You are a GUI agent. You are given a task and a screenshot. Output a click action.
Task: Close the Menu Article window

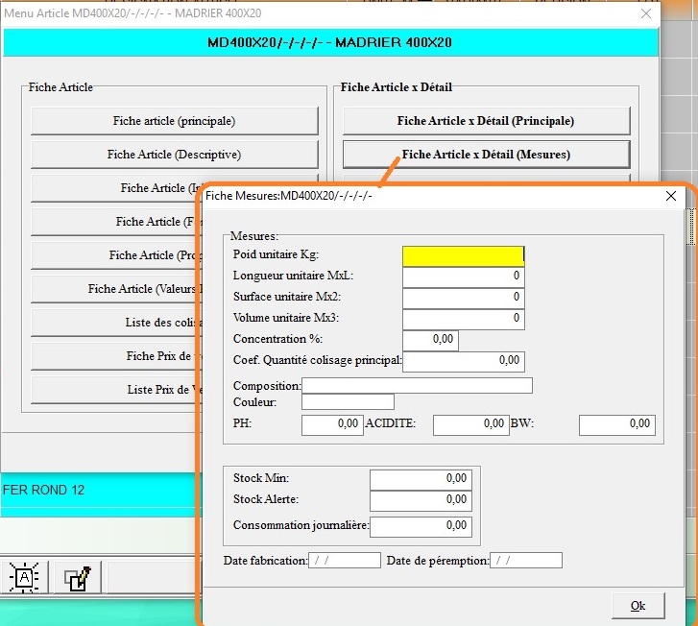pyautogui.click(x=648, y=13)
